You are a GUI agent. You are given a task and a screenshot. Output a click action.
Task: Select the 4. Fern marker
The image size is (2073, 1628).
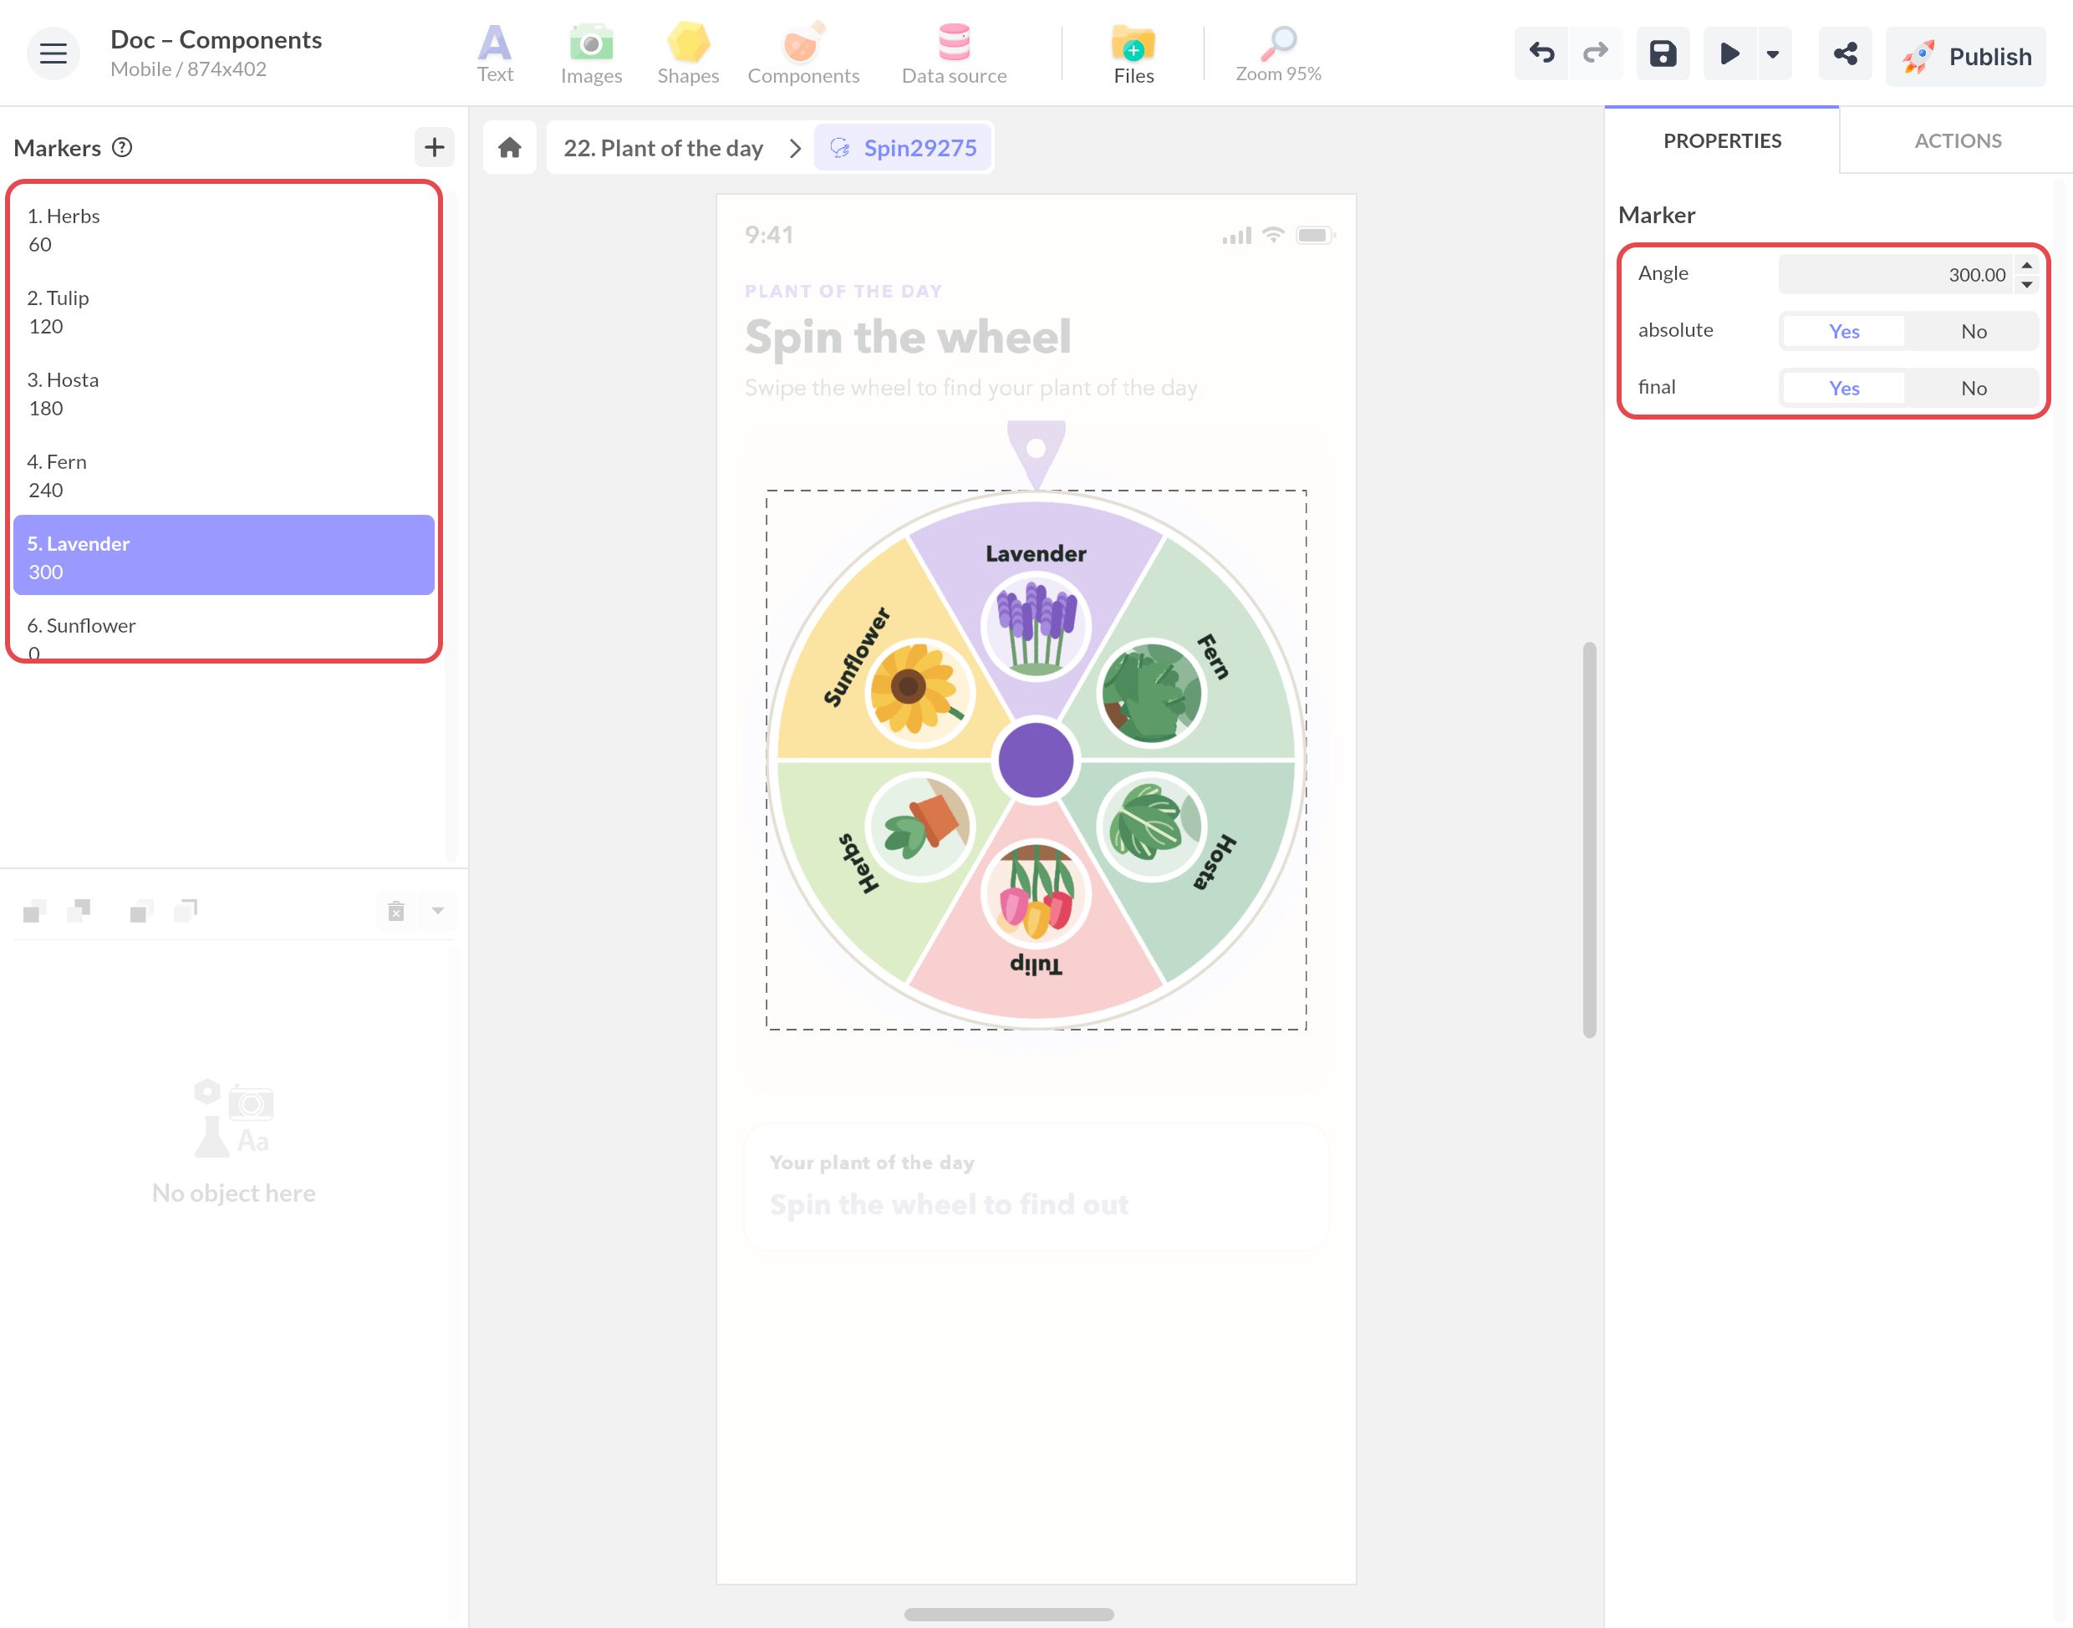(x=224, y=475)
